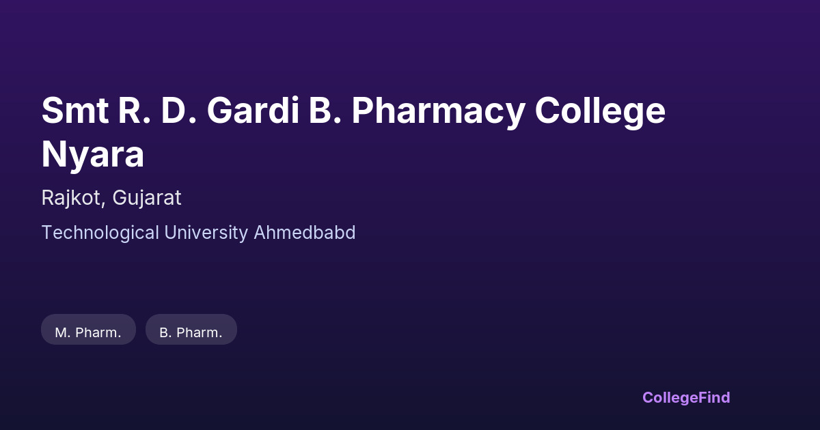Click the "Technological University Ahmedbabd" affiliation text
Viewport: 820px width, 430px height.
(x=198, y=233)
